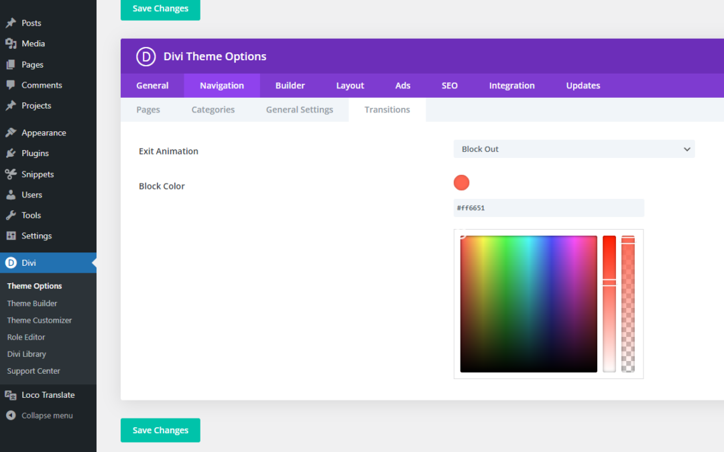Click the Exit Animation dropdown chevron
This screenshot has height=452, width=724.
(686, 149)
